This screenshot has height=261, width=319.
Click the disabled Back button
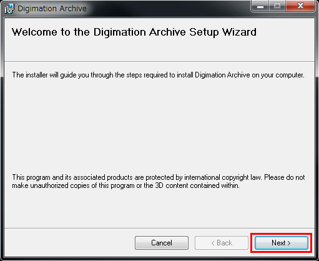pos(222,243)
